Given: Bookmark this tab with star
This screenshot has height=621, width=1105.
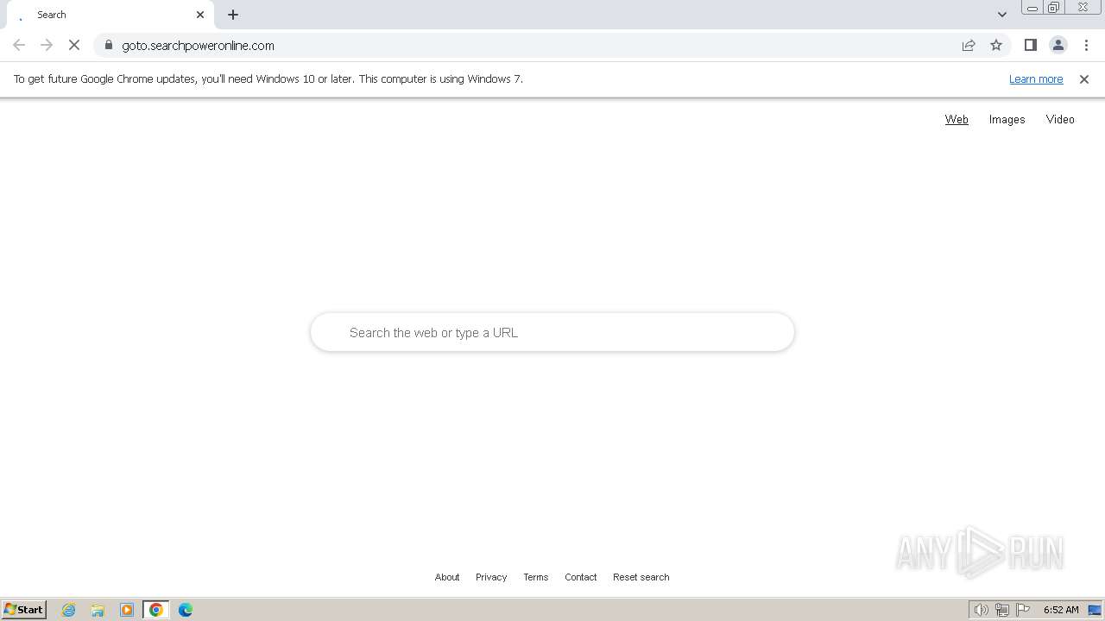Looking at the screenshot, I should coord(996,45).
